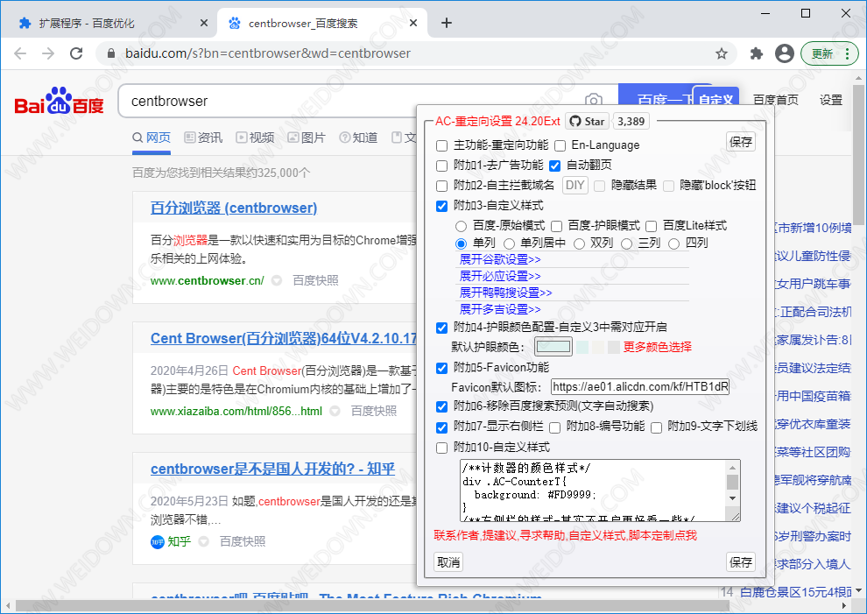Click the DIY button
The width and height of the screenshot is (867, 614).
click(x=575, y=186)
